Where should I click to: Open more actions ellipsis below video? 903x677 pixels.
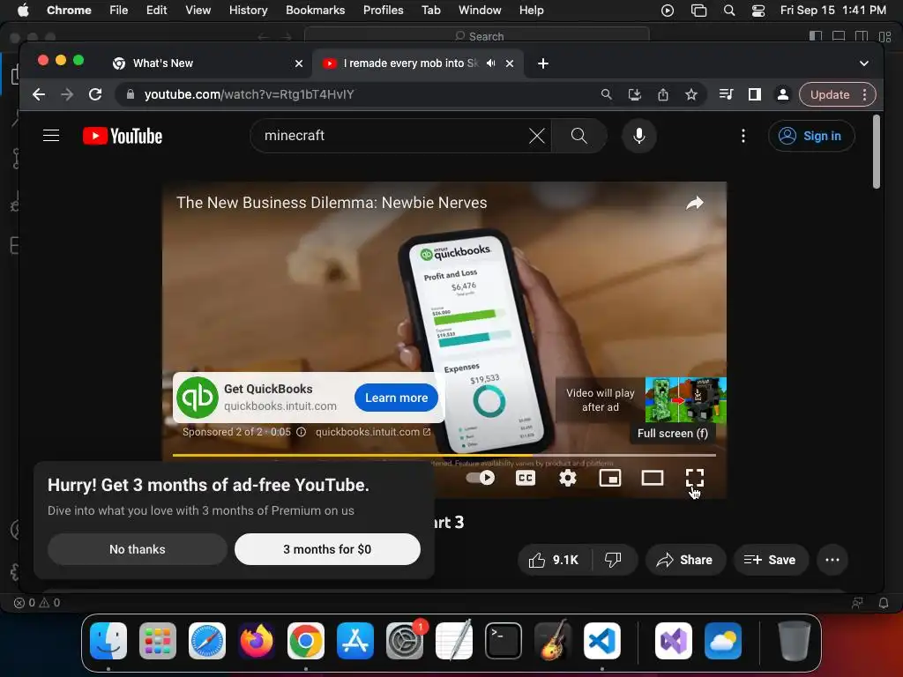(x=832, y=560)
